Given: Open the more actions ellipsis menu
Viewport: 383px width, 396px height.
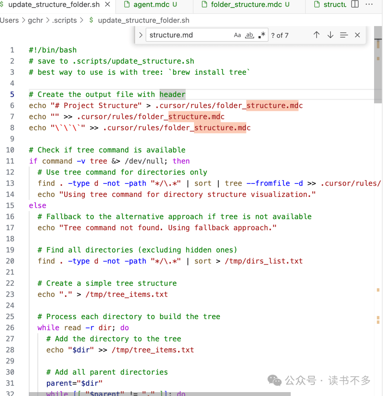Looking at the screenshot, I should 369,5.
